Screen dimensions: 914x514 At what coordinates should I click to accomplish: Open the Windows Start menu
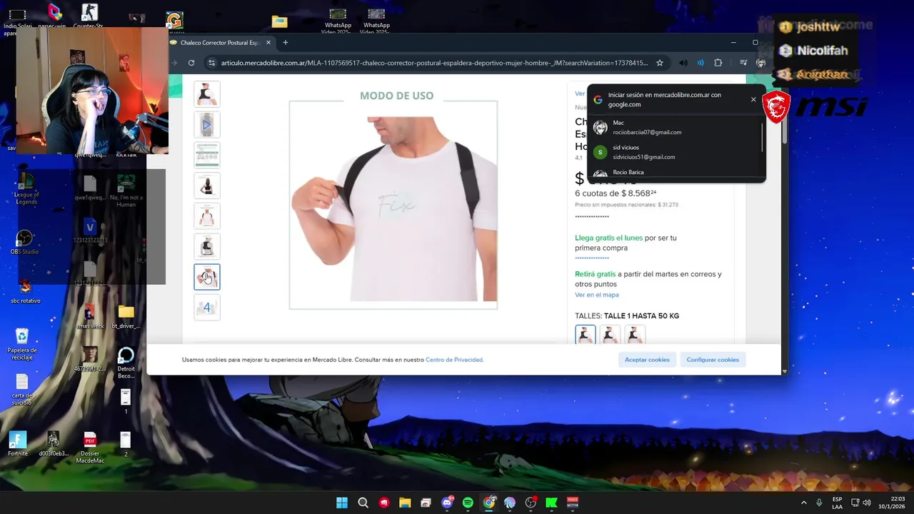click(x=342, y=503)
